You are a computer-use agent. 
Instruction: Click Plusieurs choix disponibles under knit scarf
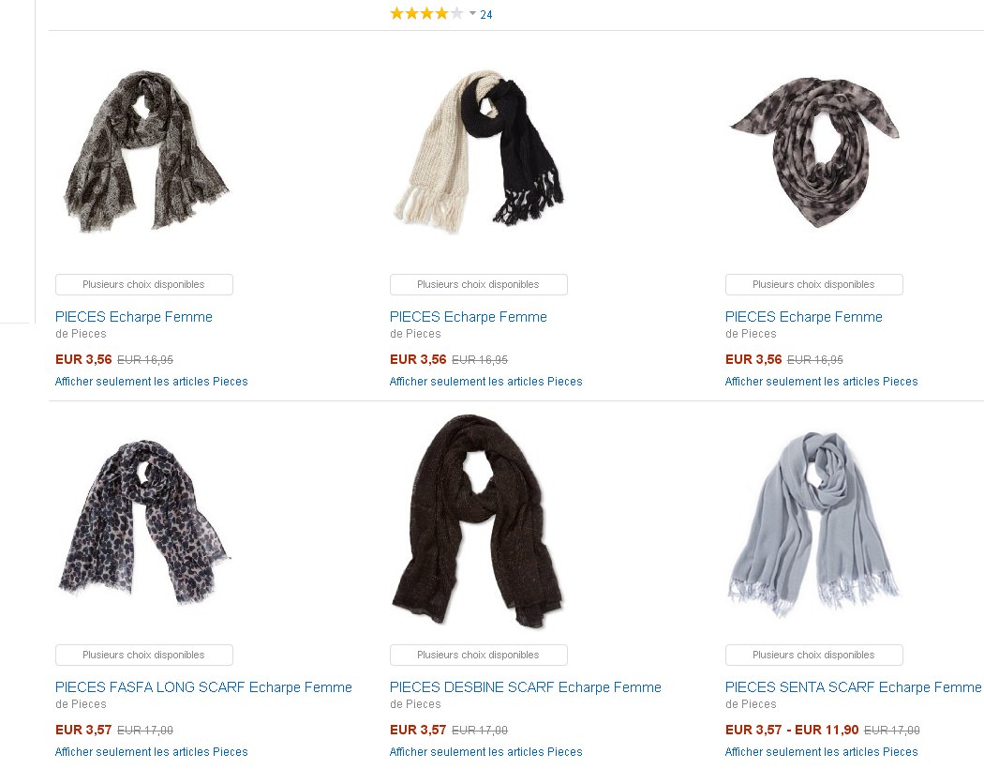[478, 284]
